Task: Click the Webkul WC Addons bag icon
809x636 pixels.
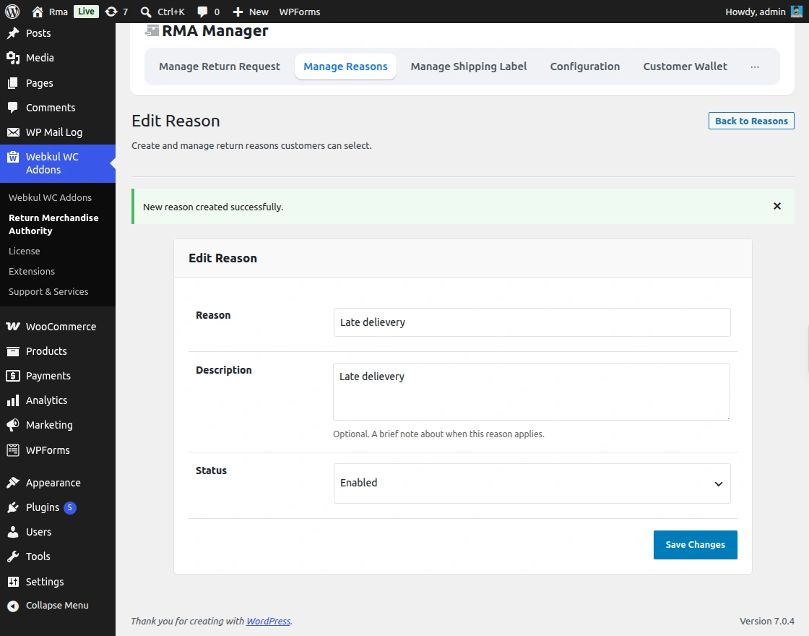Action: (x=13, y=157)
